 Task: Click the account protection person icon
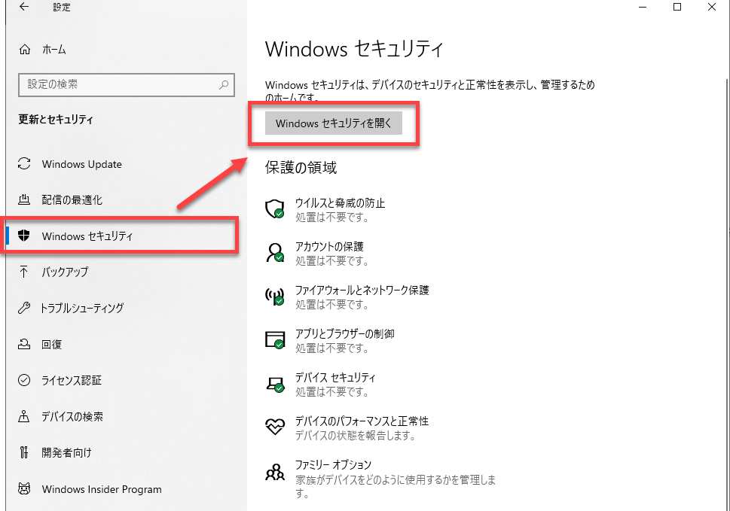[x=275, y=253]
